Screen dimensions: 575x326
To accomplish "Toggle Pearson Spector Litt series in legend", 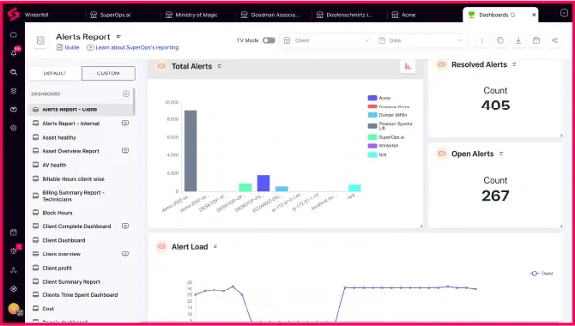I will click(390, 126).
